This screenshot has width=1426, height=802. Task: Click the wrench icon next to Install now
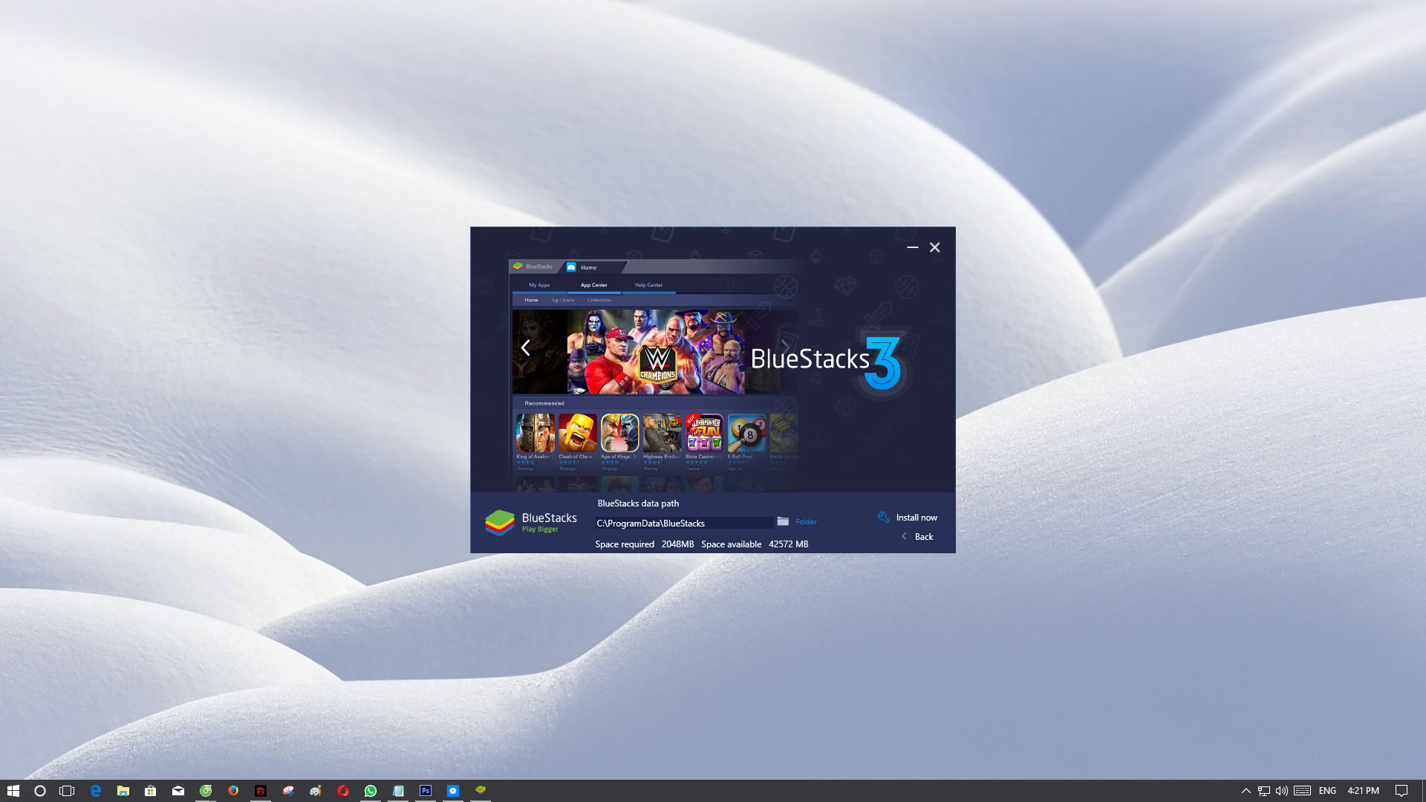[x=883, y=518]
